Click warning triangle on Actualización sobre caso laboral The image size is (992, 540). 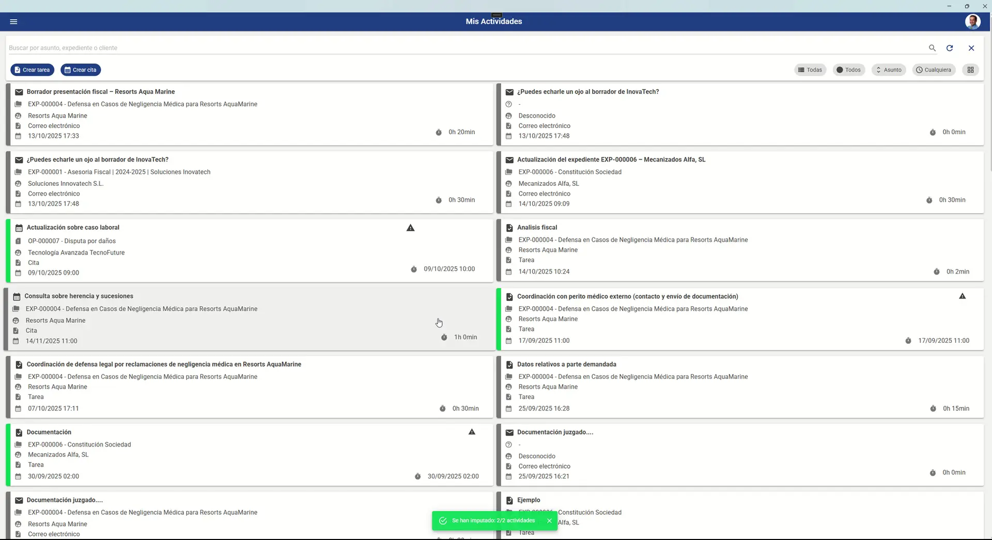point(411,228)
